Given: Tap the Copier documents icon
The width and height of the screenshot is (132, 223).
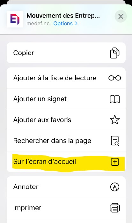Looking at the screenshot, I should tap(115, 53).
